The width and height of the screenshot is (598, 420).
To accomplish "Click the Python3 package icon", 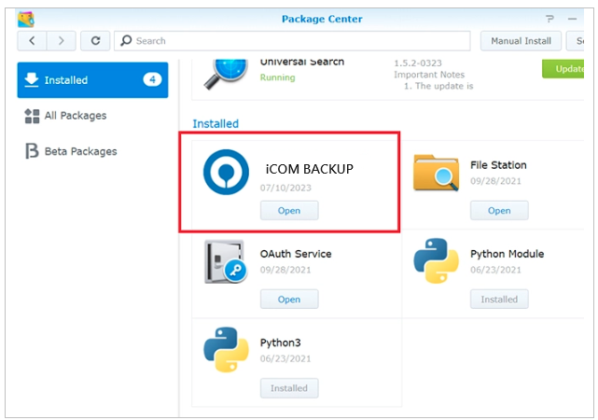I will pos(226,349).
